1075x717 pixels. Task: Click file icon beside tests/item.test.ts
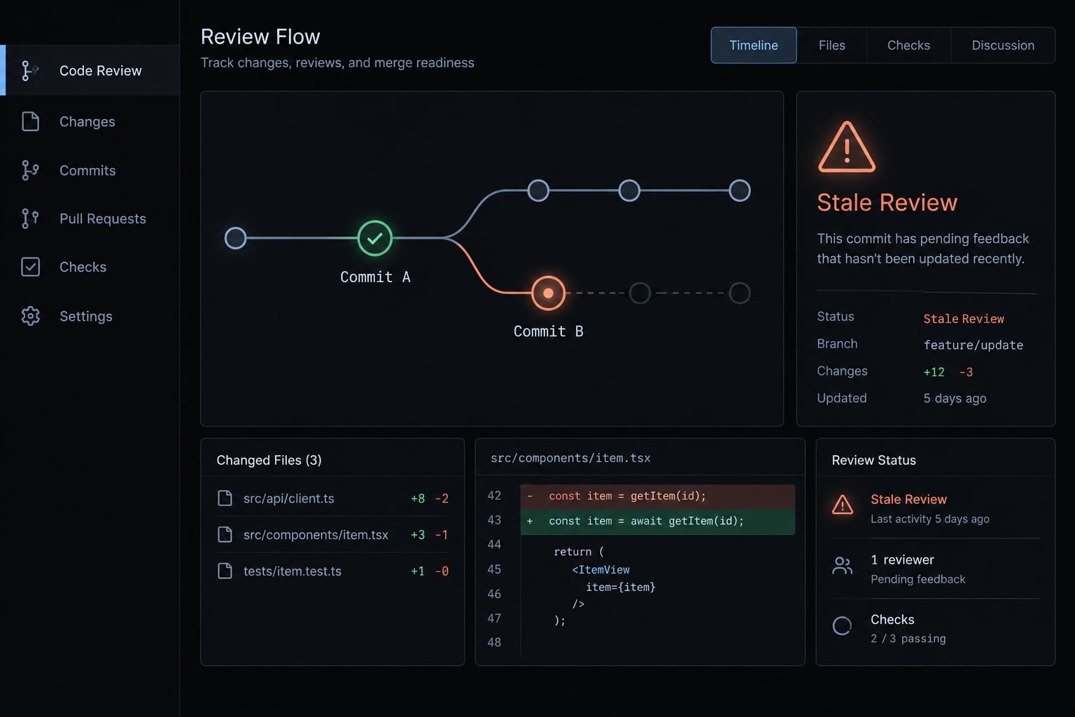point(225,571)
